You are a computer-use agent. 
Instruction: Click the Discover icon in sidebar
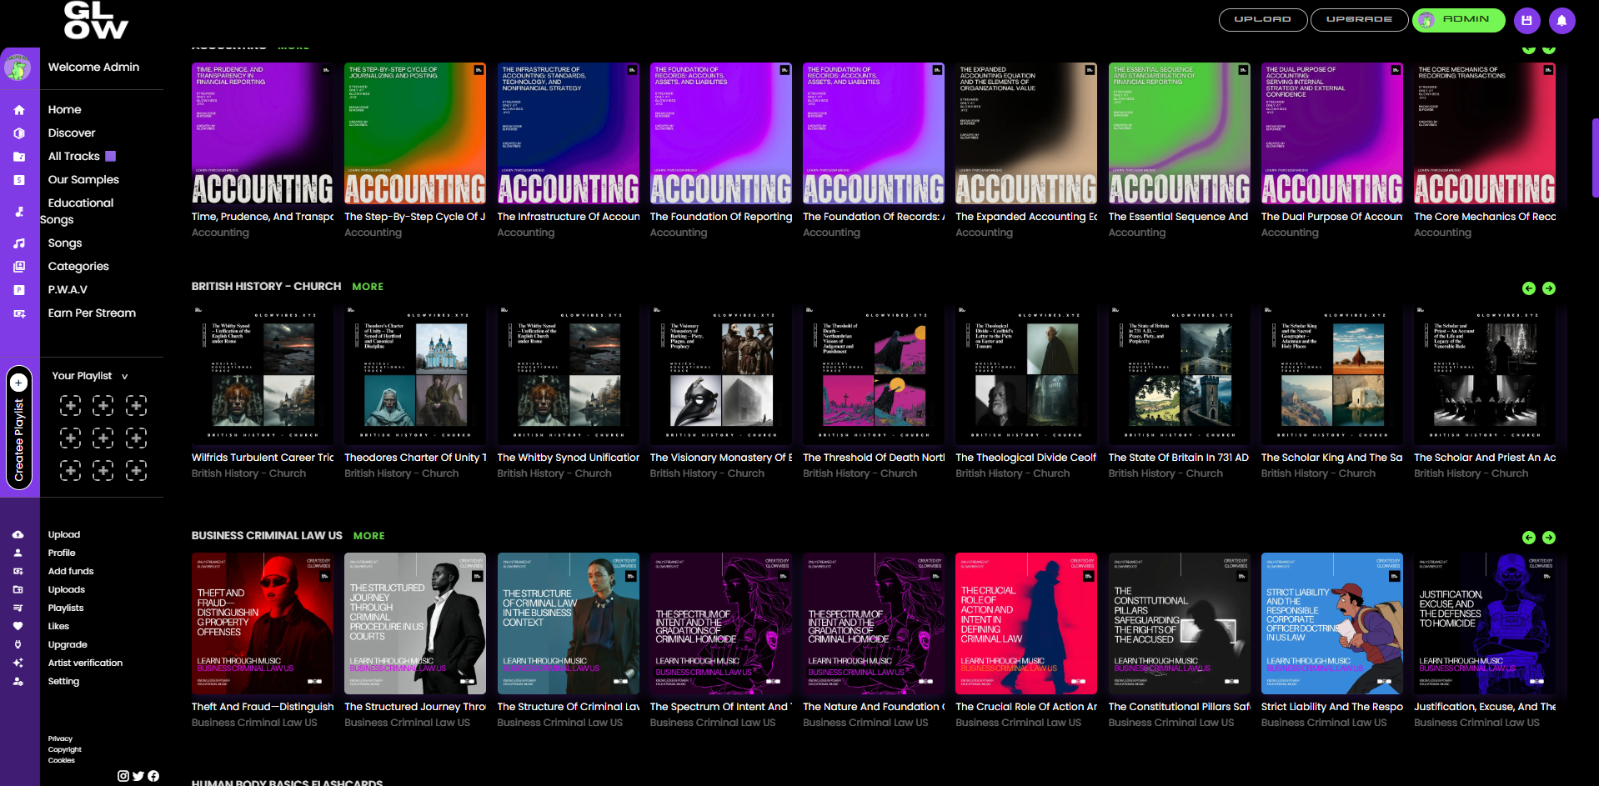[x=19, y=133]
